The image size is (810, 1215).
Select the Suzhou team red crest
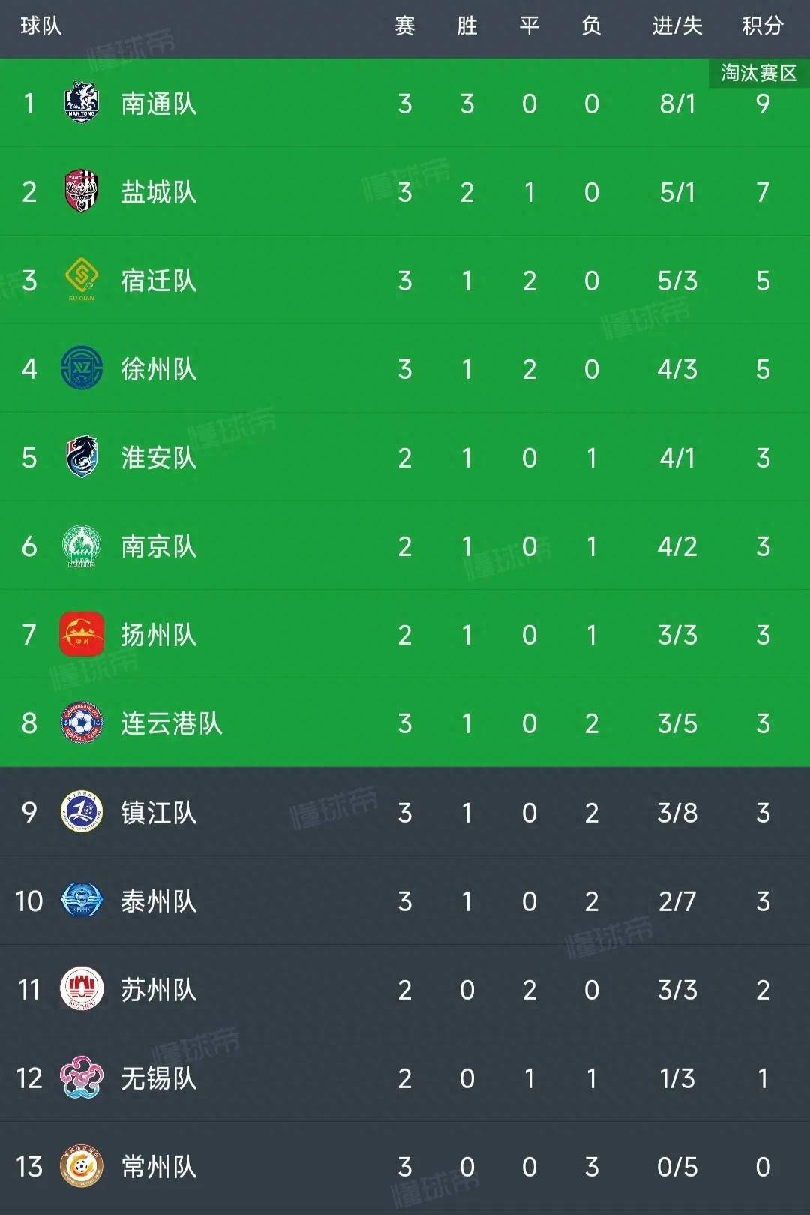[x=82, y=989]
